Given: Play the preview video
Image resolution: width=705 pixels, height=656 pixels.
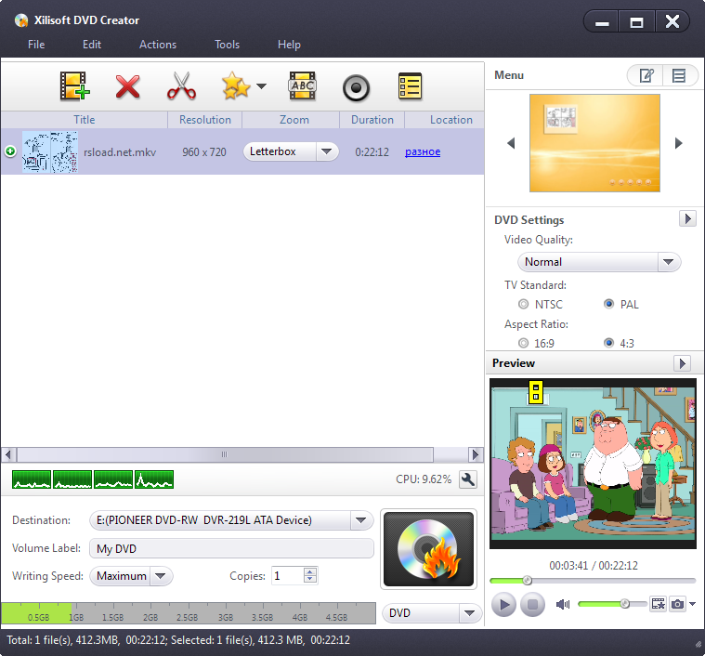Looking at the screenshot, I should click(503, 604).
